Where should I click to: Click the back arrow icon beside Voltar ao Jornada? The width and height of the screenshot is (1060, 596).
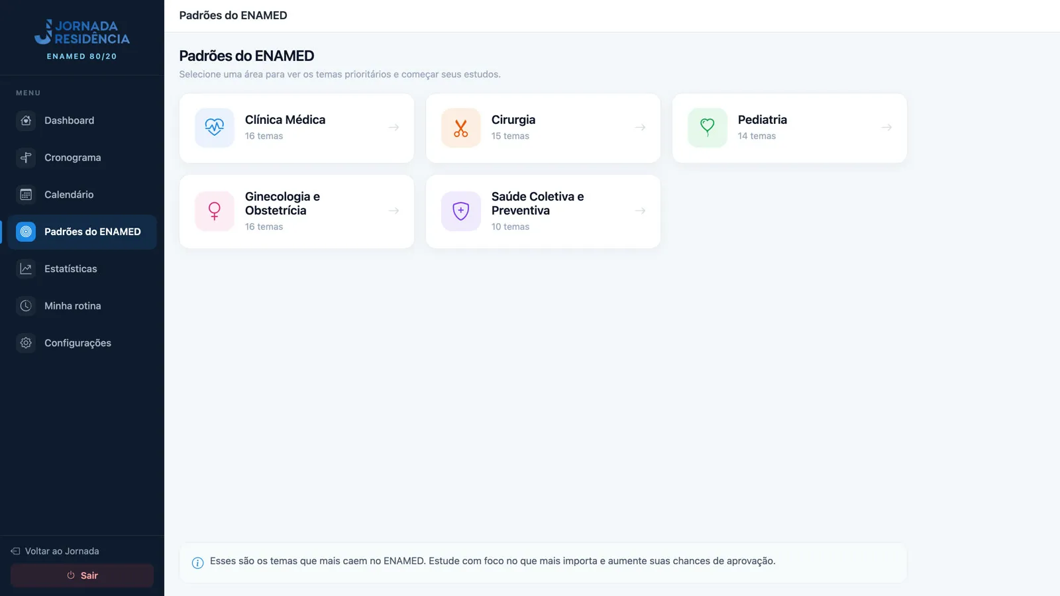tap(15, 551)
